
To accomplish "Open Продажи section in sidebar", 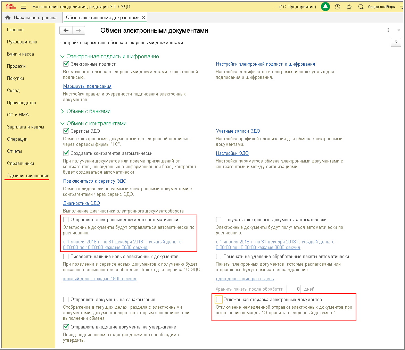I will (x=16, y=66).
